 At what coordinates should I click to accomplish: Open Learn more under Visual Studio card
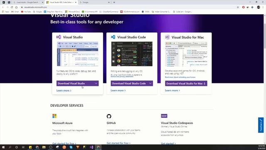(64, 90)
